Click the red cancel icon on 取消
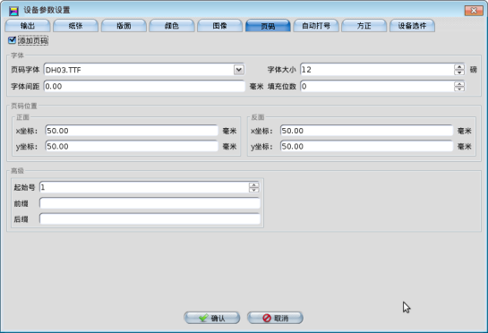The image size is (488, 333). (267, 318)
